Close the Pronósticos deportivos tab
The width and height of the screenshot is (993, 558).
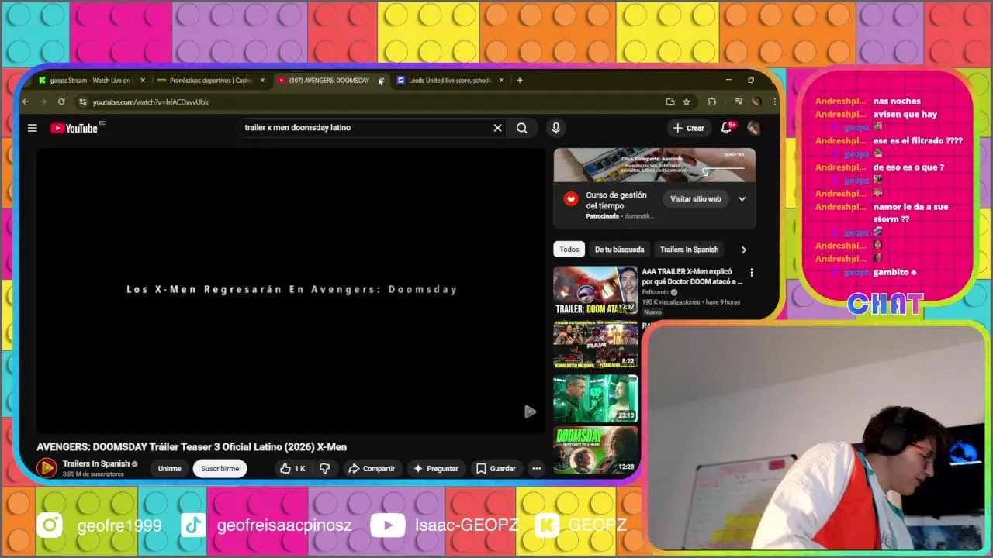pyautogui.click(x=262, y=80)
